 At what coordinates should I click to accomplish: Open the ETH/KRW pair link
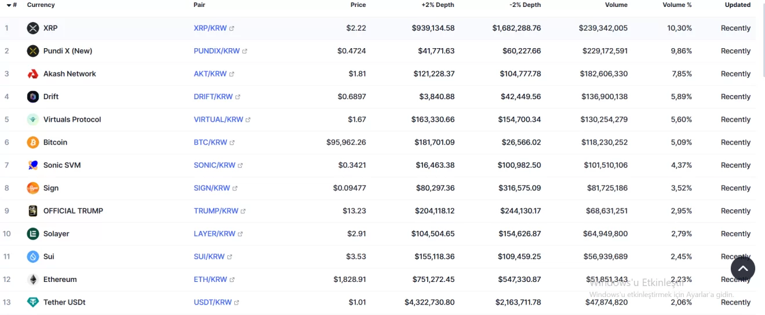coord(210,280)
